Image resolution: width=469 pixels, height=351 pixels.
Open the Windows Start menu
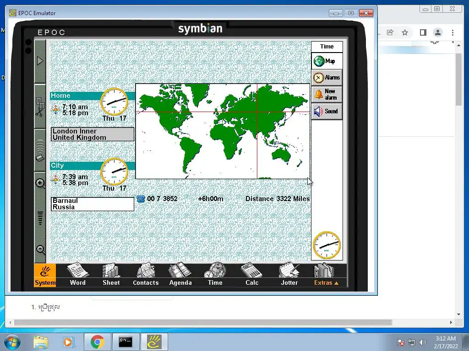(11, 342)
